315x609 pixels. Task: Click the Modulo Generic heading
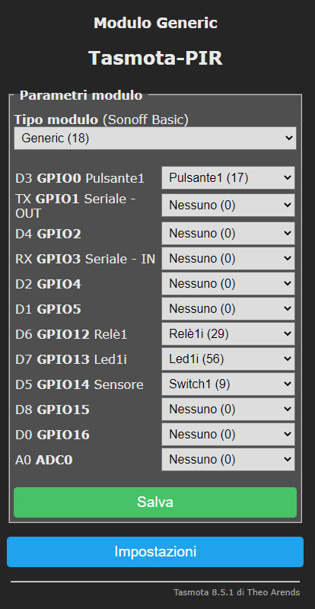click(155, 23)
